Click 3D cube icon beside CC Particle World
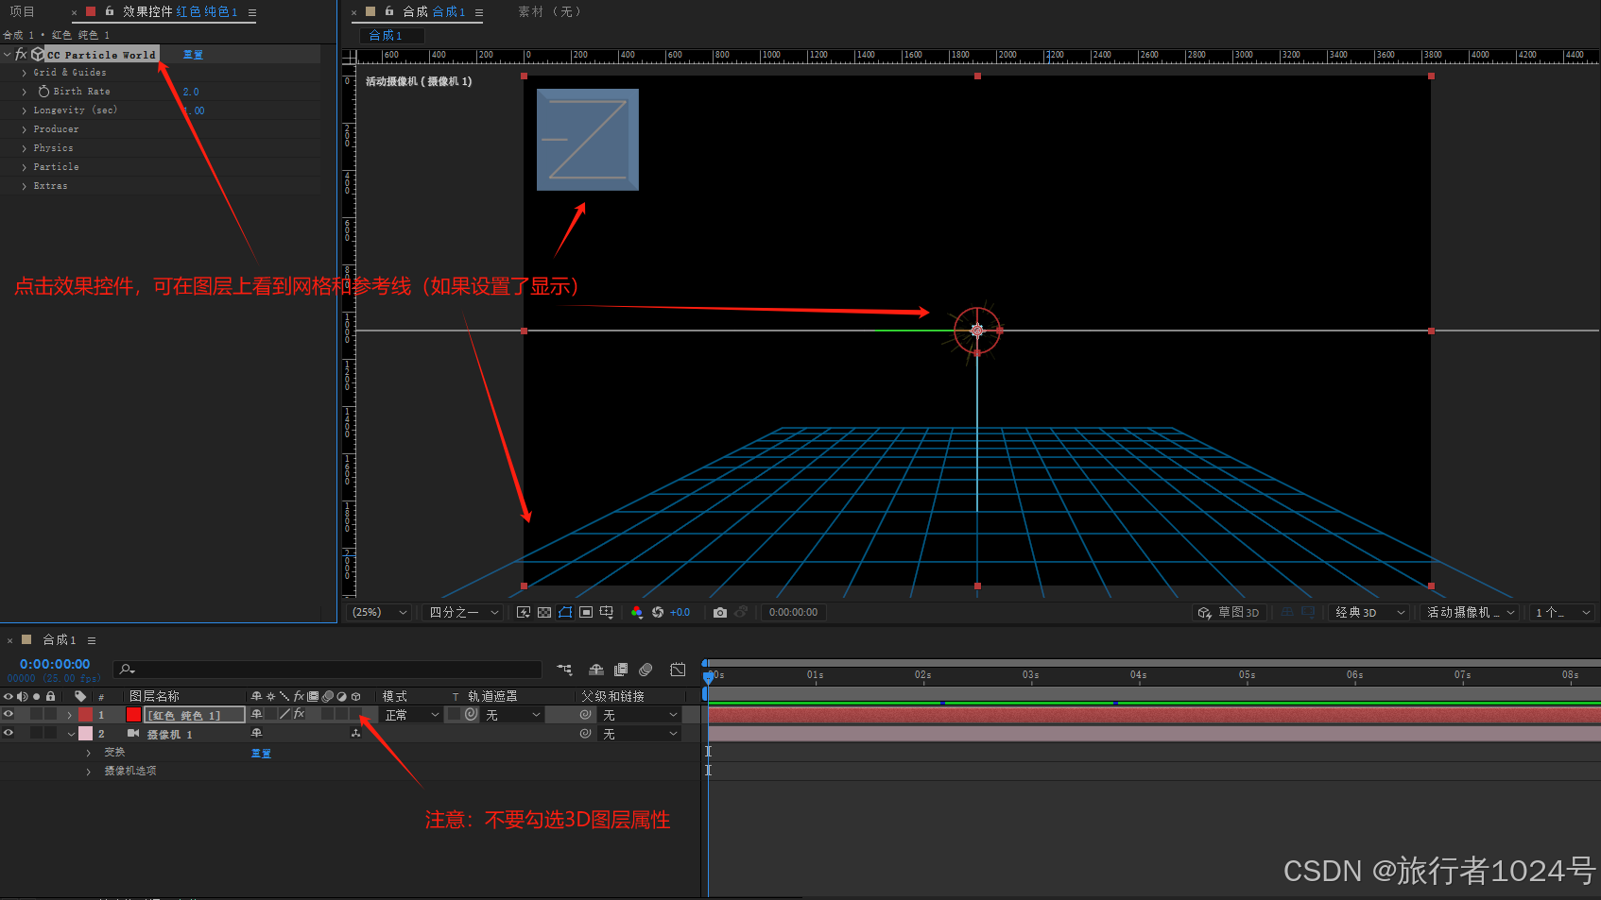This screenshot has height=900, width=1601. [x=37, y=54]
